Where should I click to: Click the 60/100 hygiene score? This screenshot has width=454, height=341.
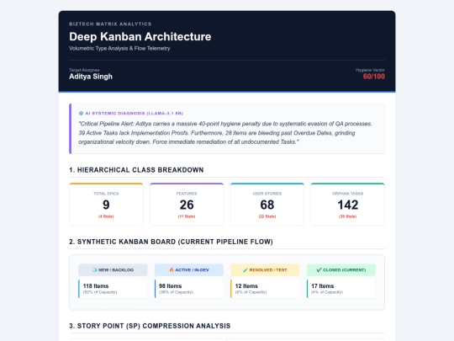click(x=374, y=77)
